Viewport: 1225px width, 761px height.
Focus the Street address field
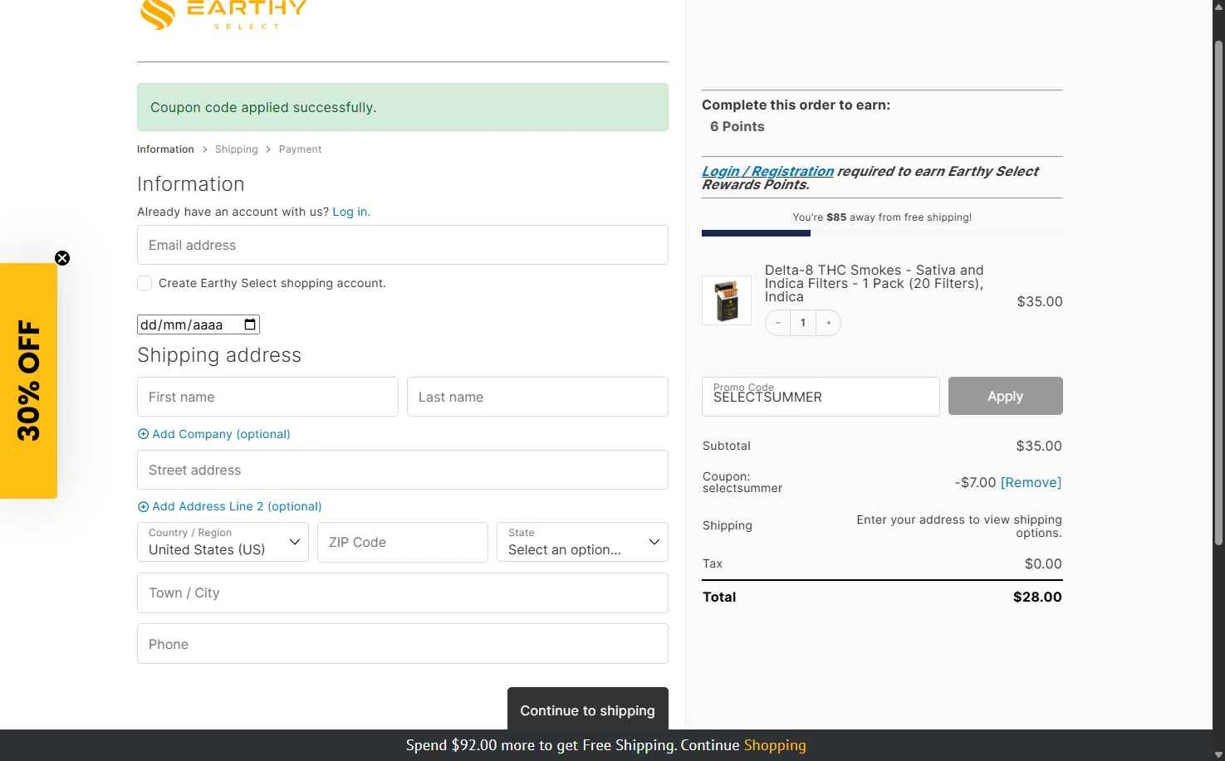[x=403, y=470]
